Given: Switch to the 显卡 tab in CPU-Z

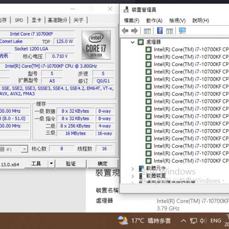Looking at the screenshot, I should point(36,20).
